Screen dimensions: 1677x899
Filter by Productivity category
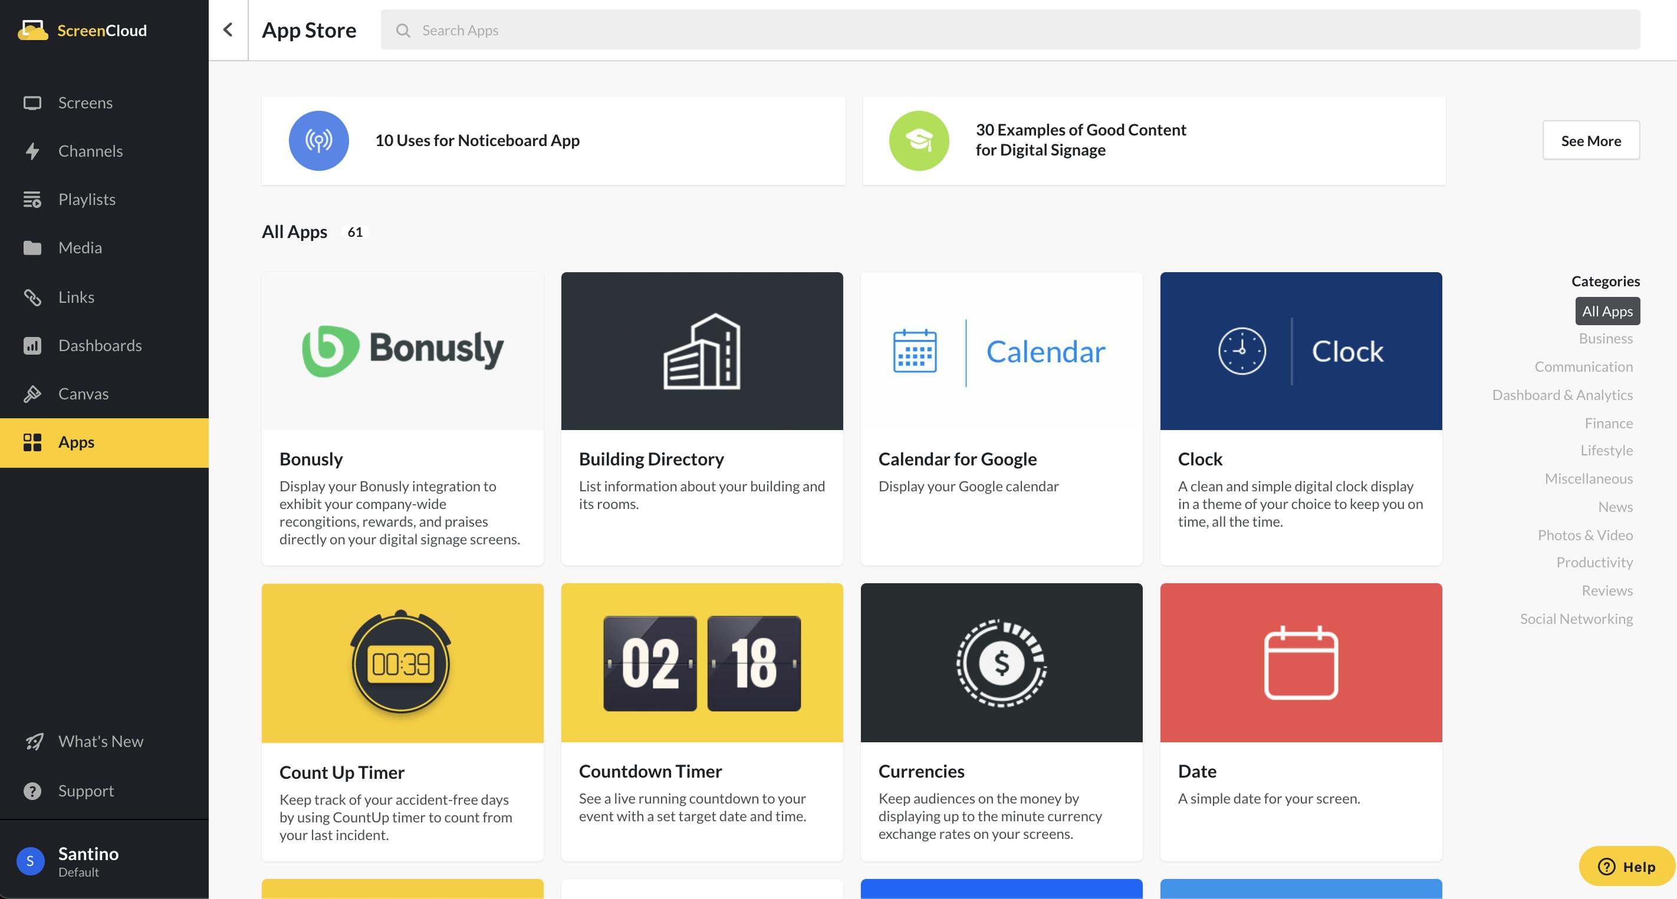[1594, 562]
